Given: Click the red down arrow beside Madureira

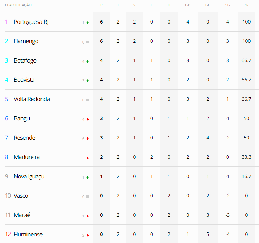Looking at the screenshot, I should [x=87, y=158].
